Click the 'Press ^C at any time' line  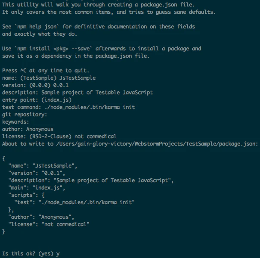[x=46, y=71]
